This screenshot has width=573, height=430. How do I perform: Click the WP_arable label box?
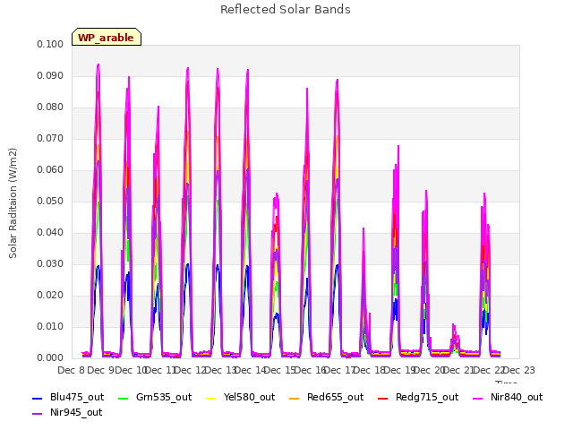click(107, 37)
